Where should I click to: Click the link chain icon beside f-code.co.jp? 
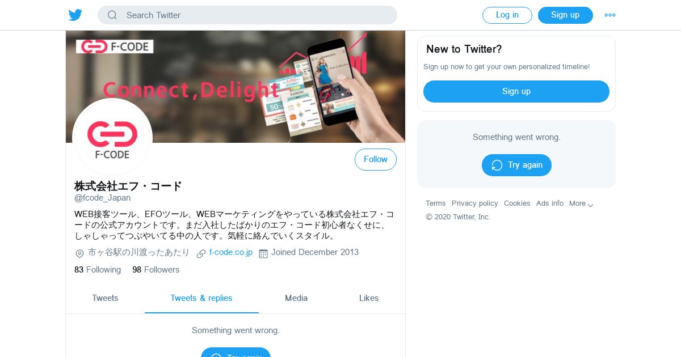click(201, 253)
